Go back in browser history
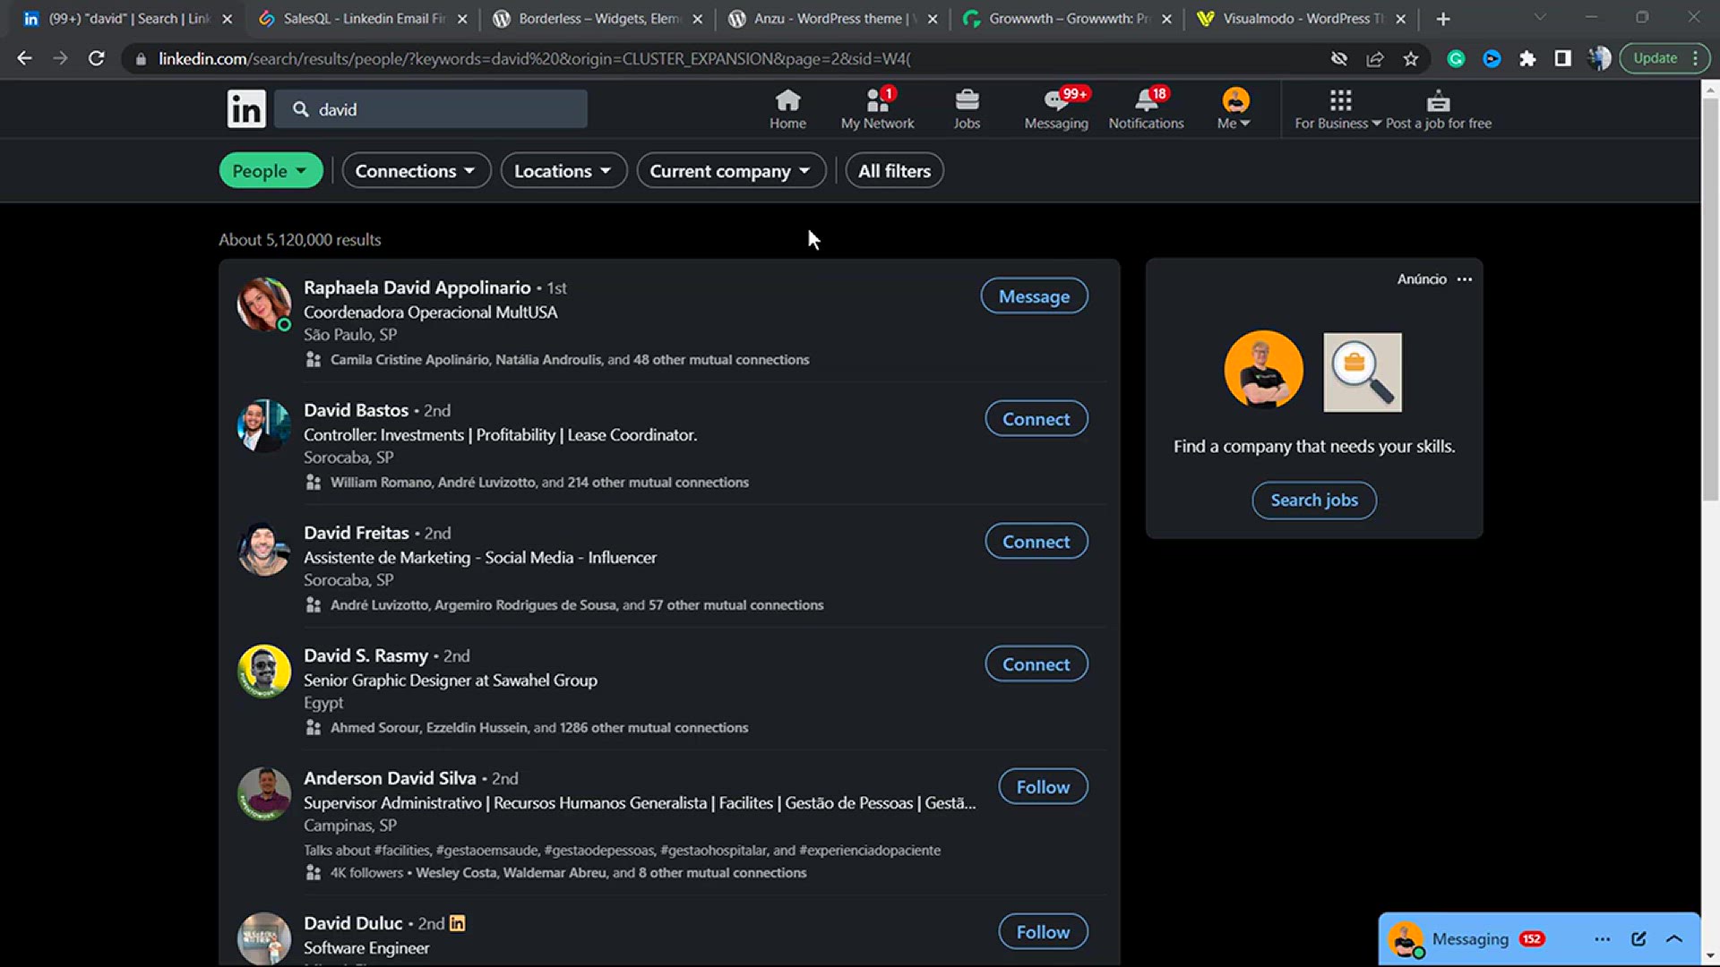Screen dimensions: 1720x967 [x=24, y=58]
